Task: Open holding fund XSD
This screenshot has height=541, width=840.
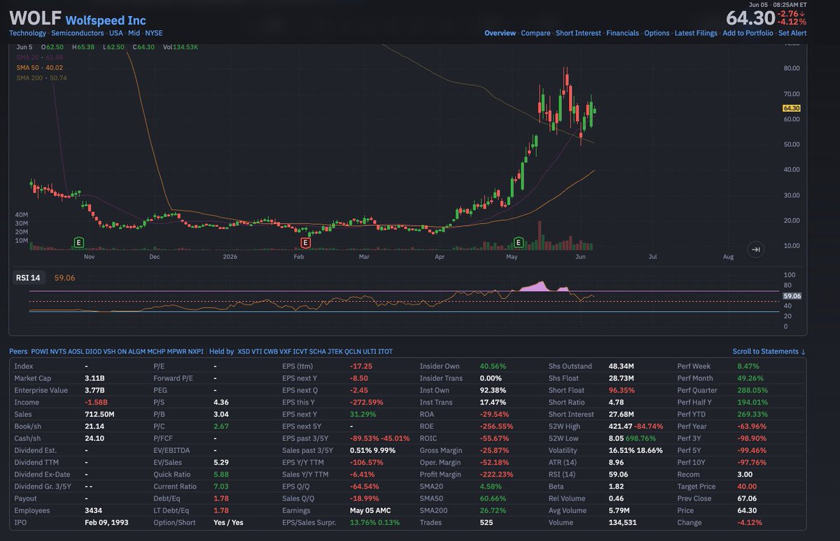Action: (244, 351)
